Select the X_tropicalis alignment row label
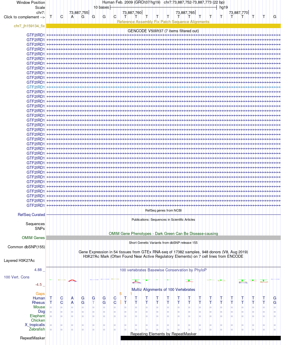 pyautogui.click(x=35, y=325)
